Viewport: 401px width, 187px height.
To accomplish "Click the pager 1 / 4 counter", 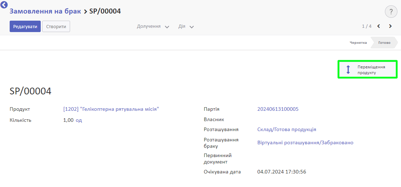I will click(367, 26).
